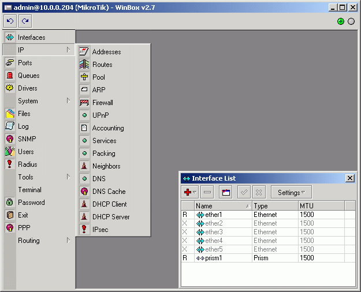Close the Interface List window
The image size is (361, 292).
[349, 178]
